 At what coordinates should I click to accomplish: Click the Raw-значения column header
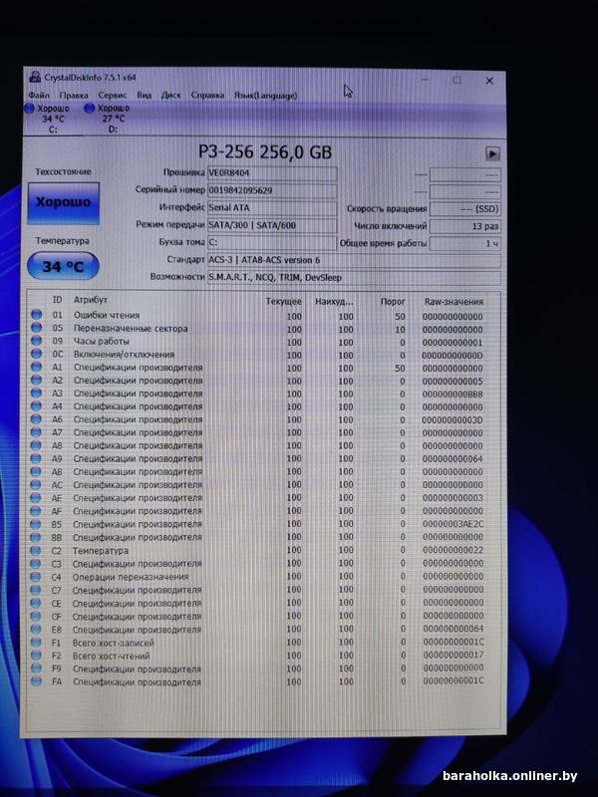pos(453,302)
